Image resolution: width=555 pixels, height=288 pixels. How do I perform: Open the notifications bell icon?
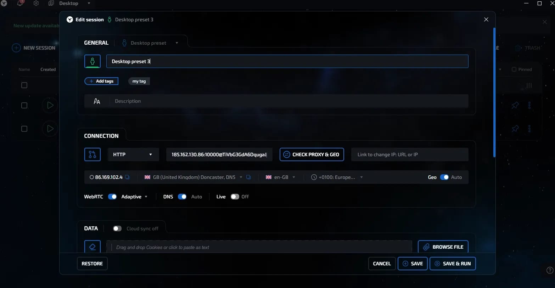coord(20,3)
